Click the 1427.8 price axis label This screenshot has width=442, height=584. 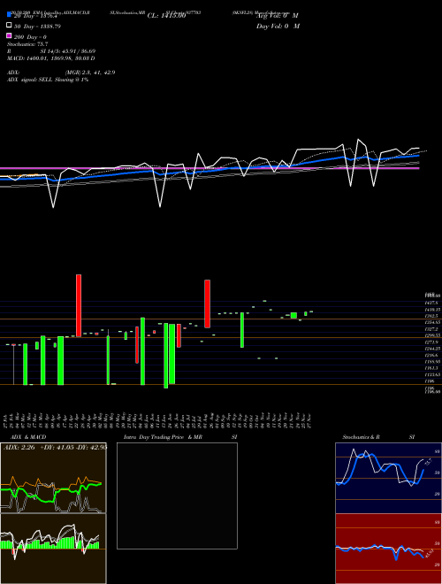[x=431, y=304]
